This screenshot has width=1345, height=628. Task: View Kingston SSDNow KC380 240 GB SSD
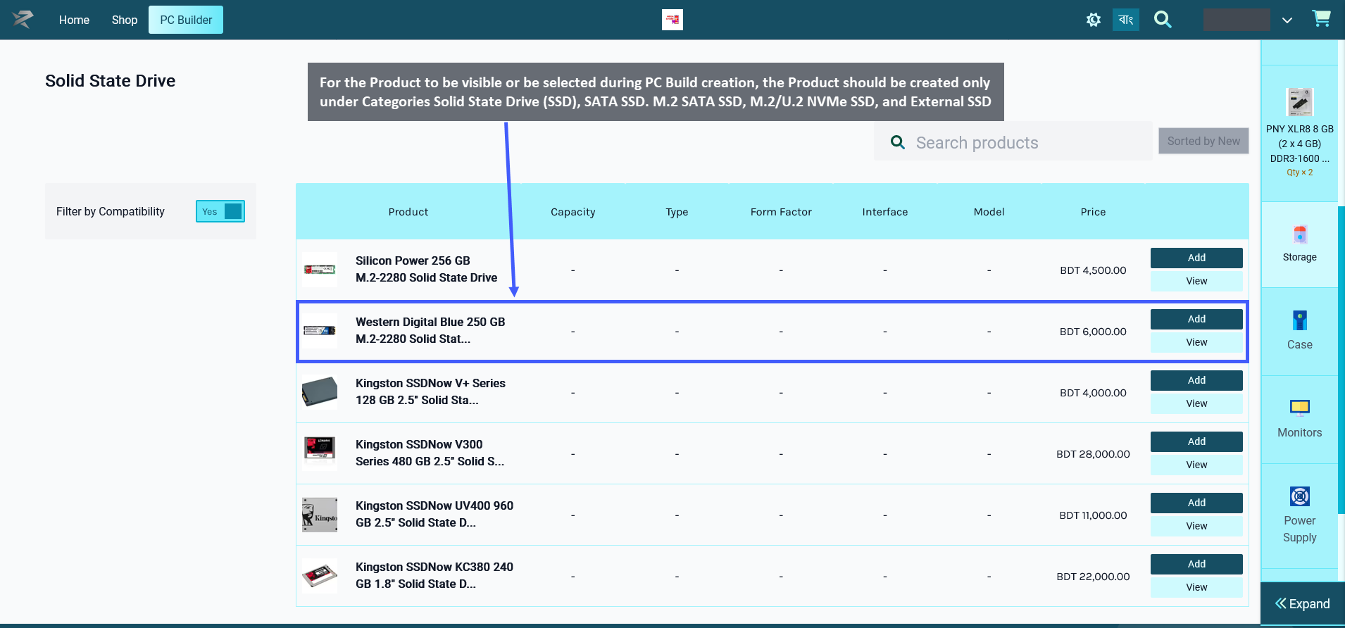click(1196, 587)
